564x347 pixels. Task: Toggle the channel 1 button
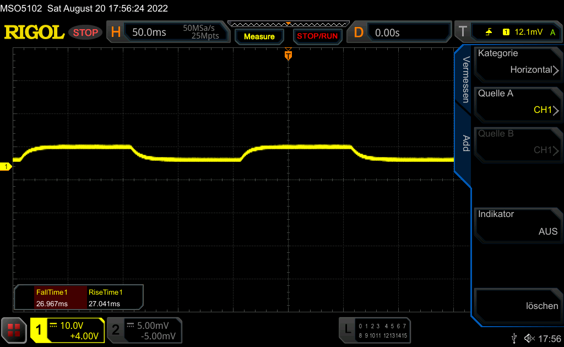coord(39,330)
